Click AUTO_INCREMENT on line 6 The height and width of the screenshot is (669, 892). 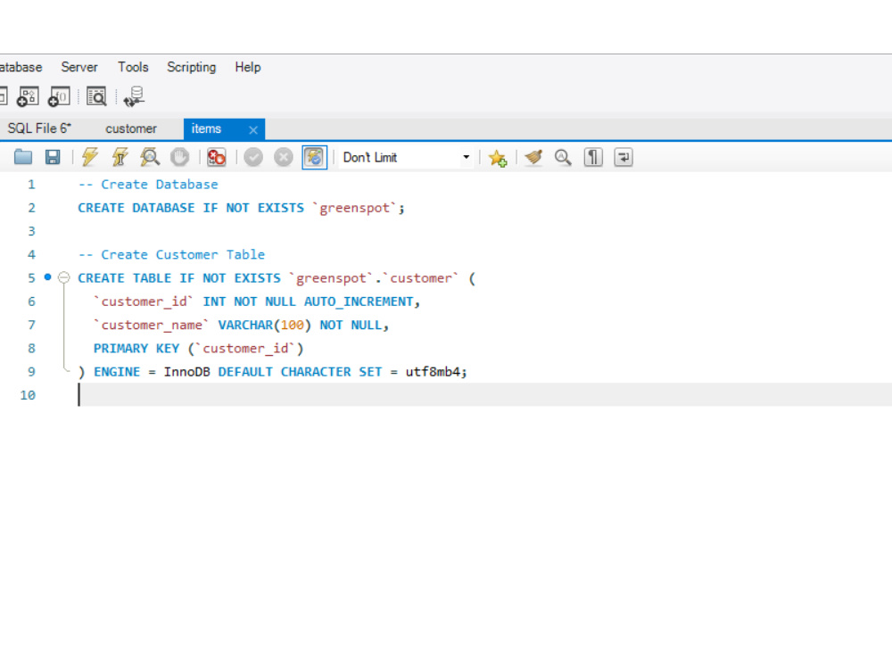tap(359, 301)
